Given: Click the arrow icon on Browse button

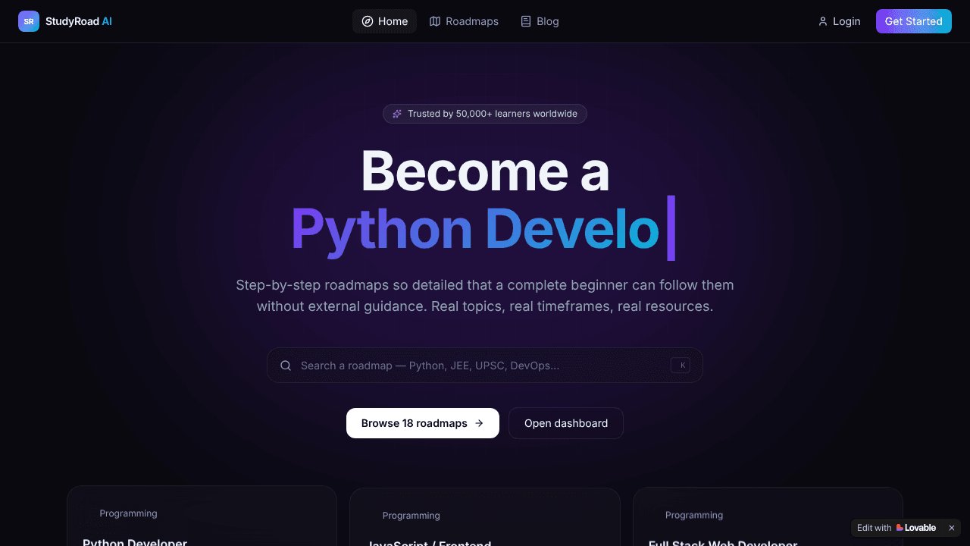Looking at the screenshot, I should (x=479, y=423).
